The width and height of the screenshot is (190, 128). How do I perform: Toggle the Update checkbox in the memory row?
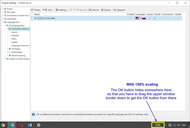coord(178,18)
